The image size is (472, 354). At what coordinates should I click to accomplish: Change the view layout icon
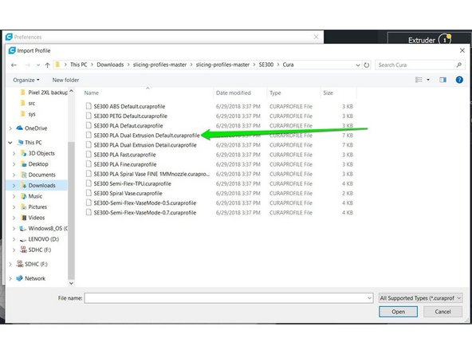click(419, 80)
